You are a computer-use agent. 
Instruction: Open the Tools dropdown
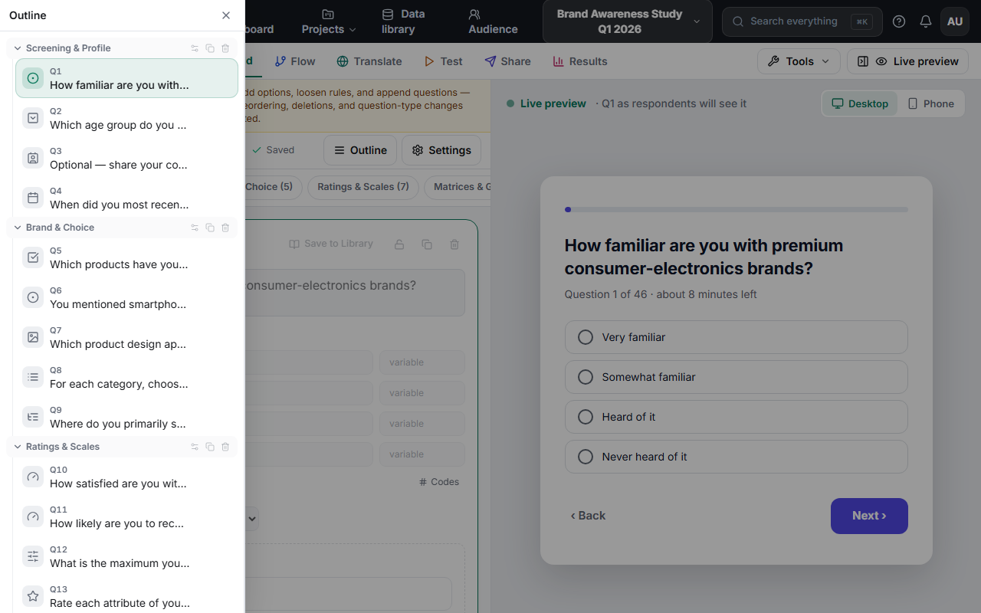click(799, 61)
